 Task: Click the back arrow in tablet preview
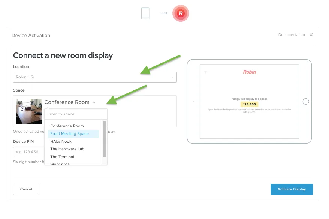206,72
